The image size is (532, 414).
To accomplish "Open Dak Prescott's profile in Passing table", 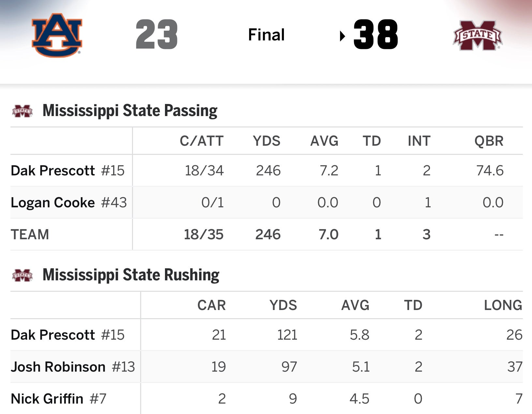I will [x=53, y=170].
